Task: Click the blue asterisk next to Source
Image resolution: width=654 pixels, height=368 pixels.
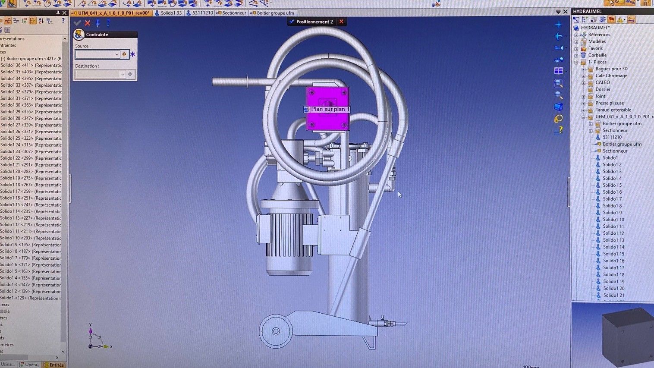Action: click(132, 54)
